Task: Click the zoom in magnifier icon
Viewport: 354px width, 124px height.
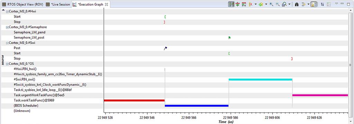Action: pos(271,4)
